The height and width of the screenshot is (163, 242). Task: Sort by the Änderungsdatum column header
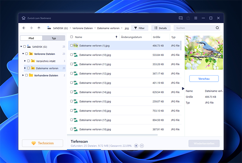click(x=131, y=37)
